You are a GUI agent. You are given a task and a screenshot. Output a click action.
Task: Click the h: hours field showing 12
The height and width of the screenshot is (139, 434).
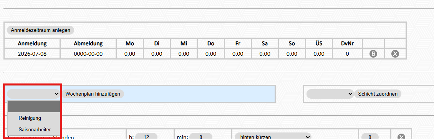click(x=146, y=137)
